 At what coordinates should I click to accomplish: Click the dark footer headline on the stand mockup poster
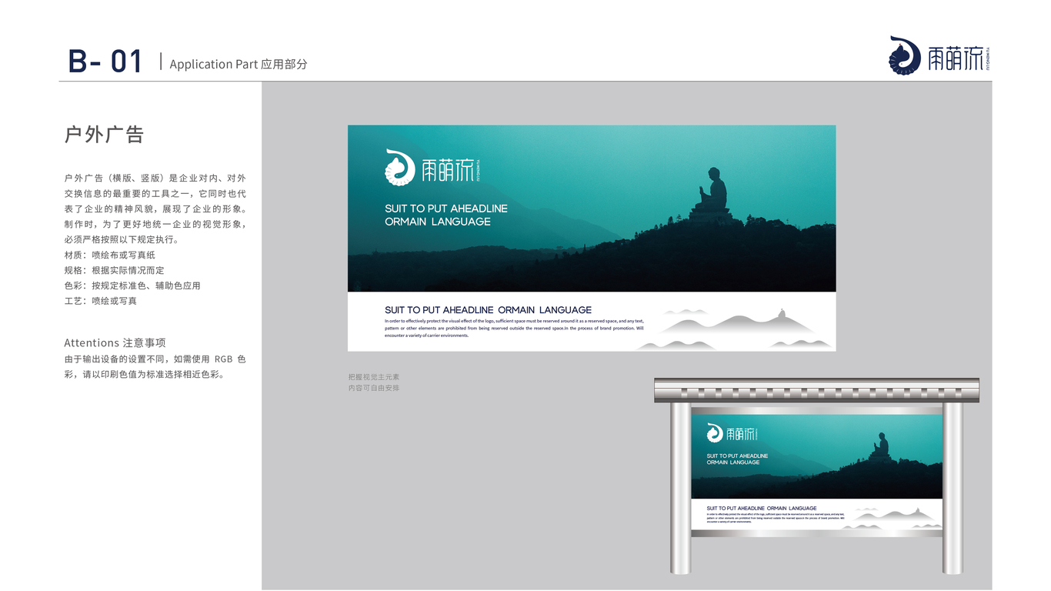pyautogui.click(x=762, y=509)
